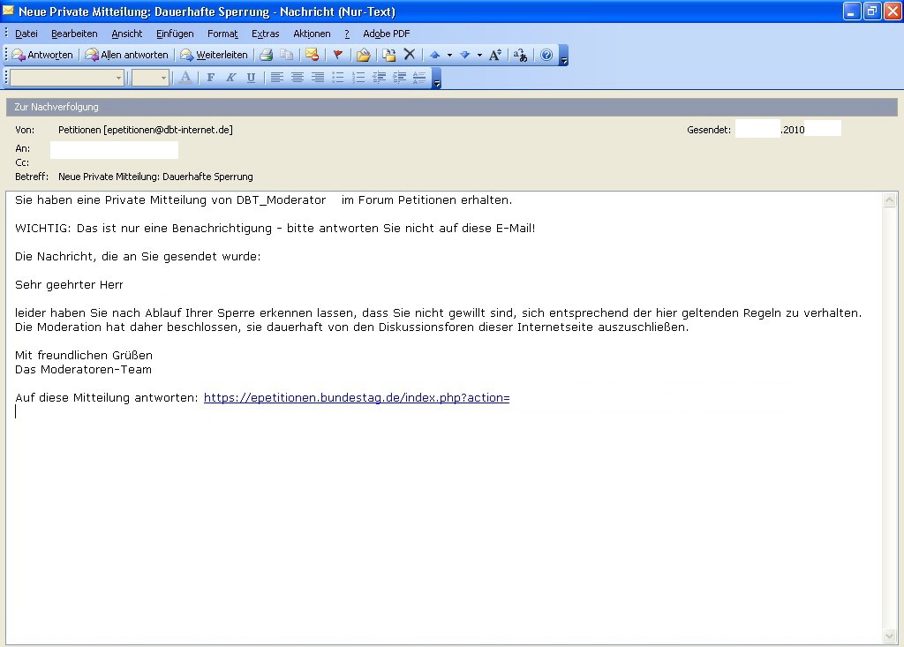Viewport: 904px width, 647px height.
Task: Click the Junk E-mail envelope icon
Action: coord(312,55)
